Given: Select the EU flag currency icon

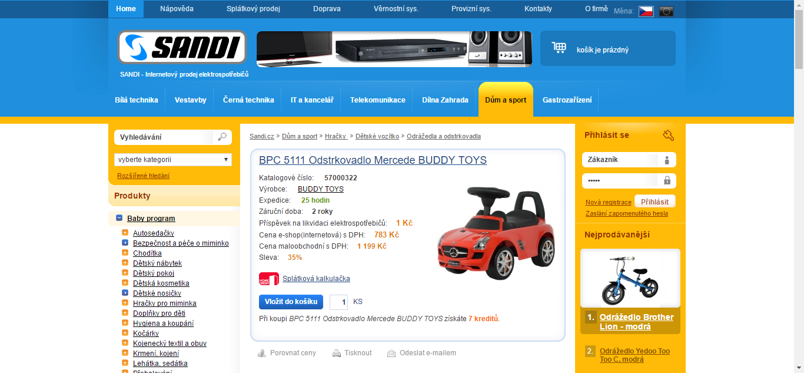Looking at the screenshot, I should (x=666, y=11).
